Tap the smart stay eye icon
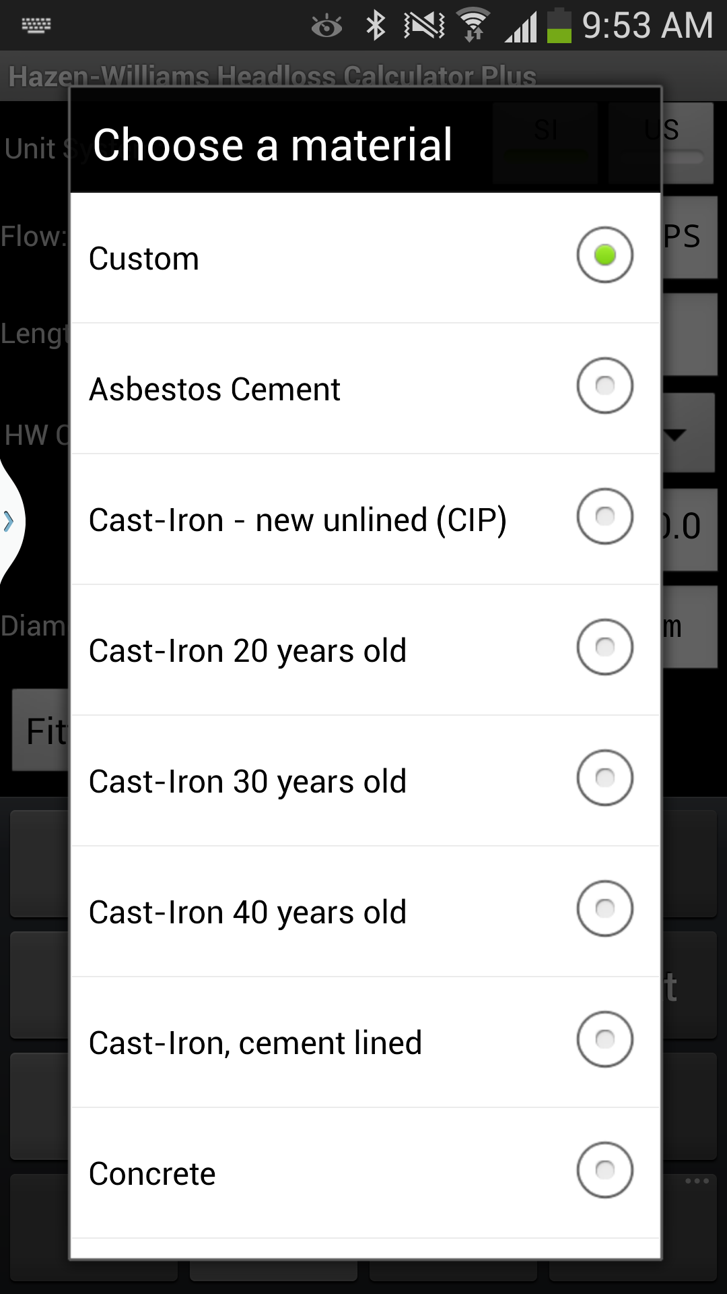Image resolution: width=727 pixels, height=1294 pixels. coord(326,26)
